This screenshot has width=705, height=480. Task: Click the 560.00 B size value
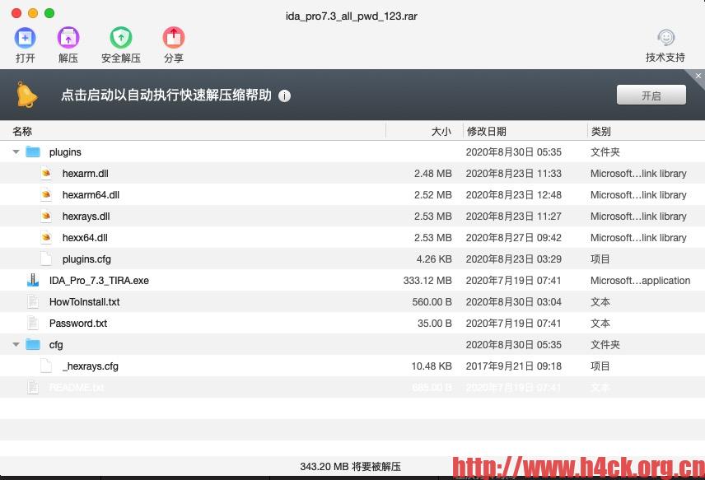click(x=432, y=302)
